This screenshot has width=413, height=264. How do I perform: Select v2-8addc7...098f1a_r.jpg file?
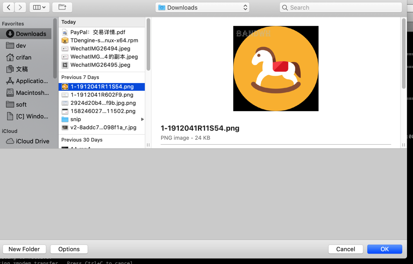coord(102,127)
